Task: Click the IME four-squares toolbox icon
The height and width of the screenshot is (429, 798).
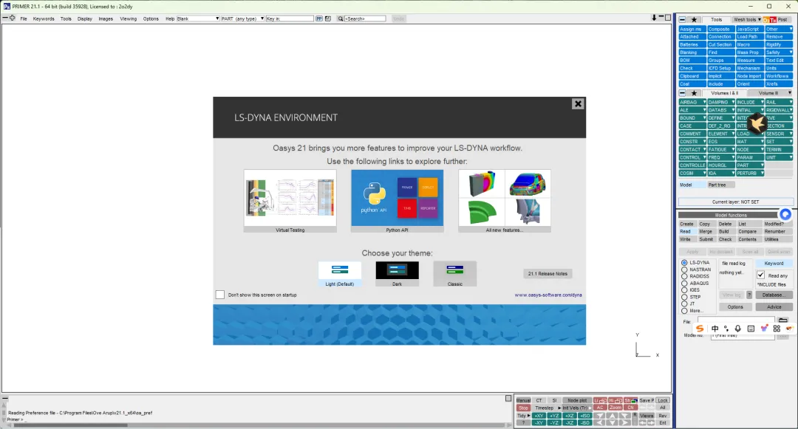Action: (777, 329)
